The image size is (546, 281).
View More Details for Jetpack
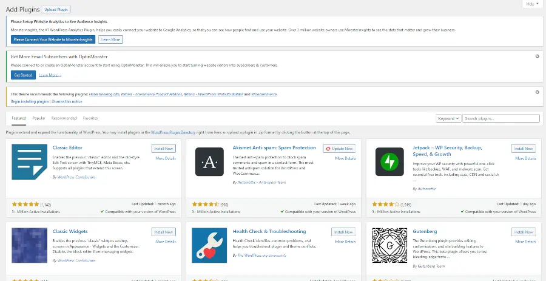point(525,158)
